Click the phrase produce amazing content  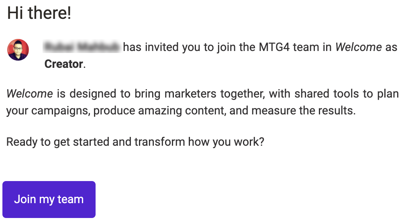160,110
